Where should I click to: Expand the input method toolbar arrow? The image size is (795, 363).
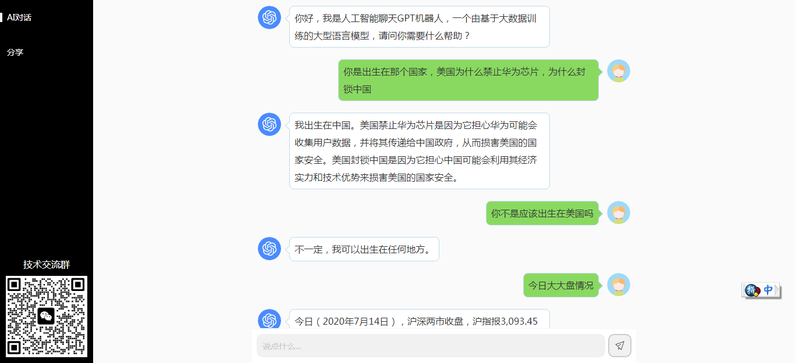tap(778, 290)
